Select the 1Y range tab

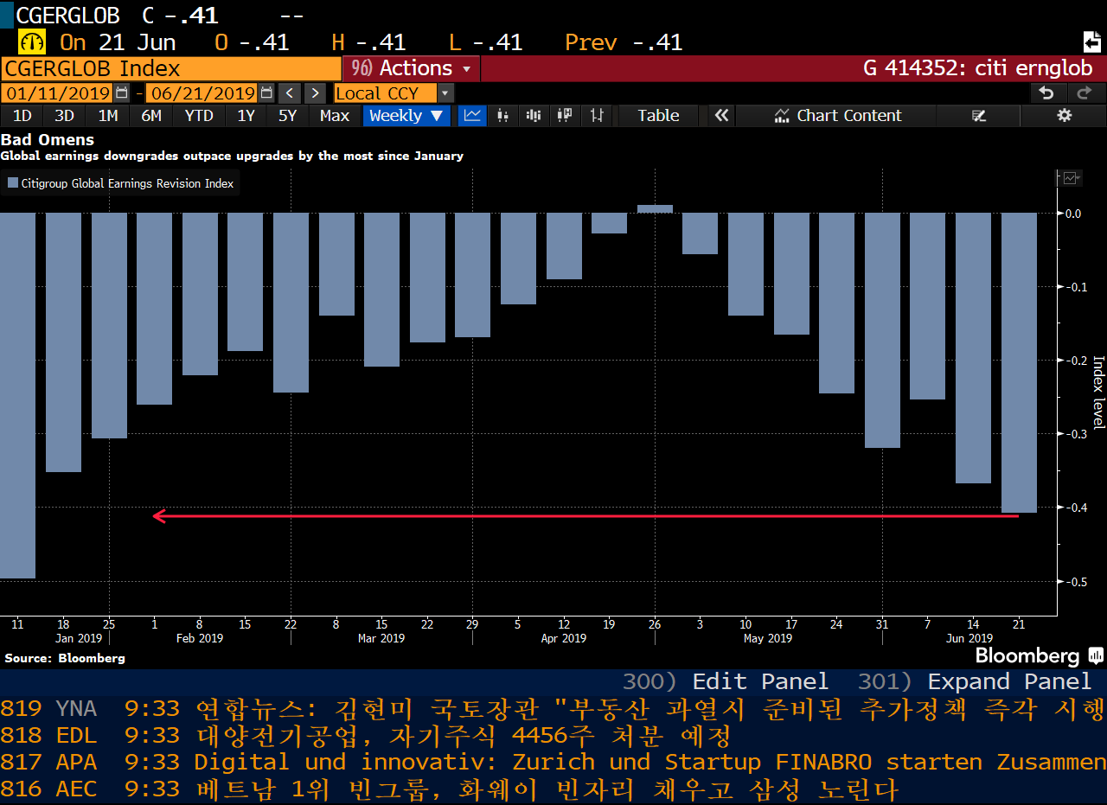(x=246, y=116)
